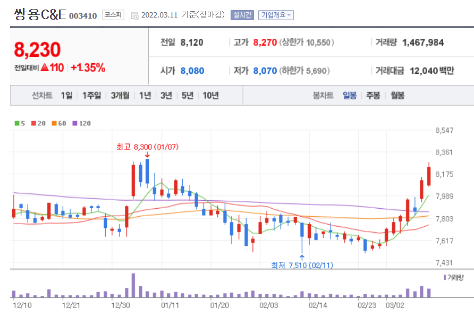The image size is (474, 324).
Task: Click the red 20-day moving average swatch
Action: 33,123
